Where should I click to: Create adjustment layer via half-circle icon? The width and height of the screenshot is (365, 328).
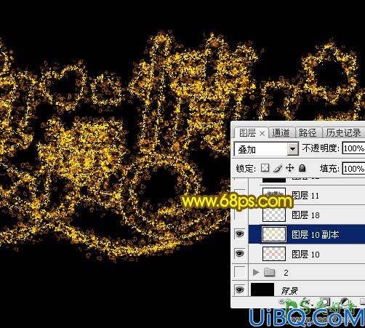(x=344, y=302)
